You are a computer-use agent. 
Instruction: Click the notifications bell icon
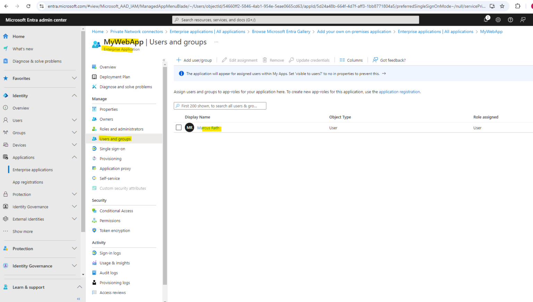click(x=486, y=19)
